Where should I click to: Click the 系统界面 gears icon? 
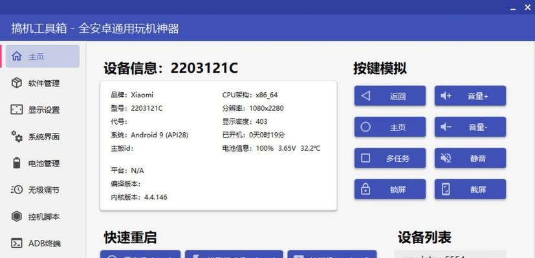(17, 136)
